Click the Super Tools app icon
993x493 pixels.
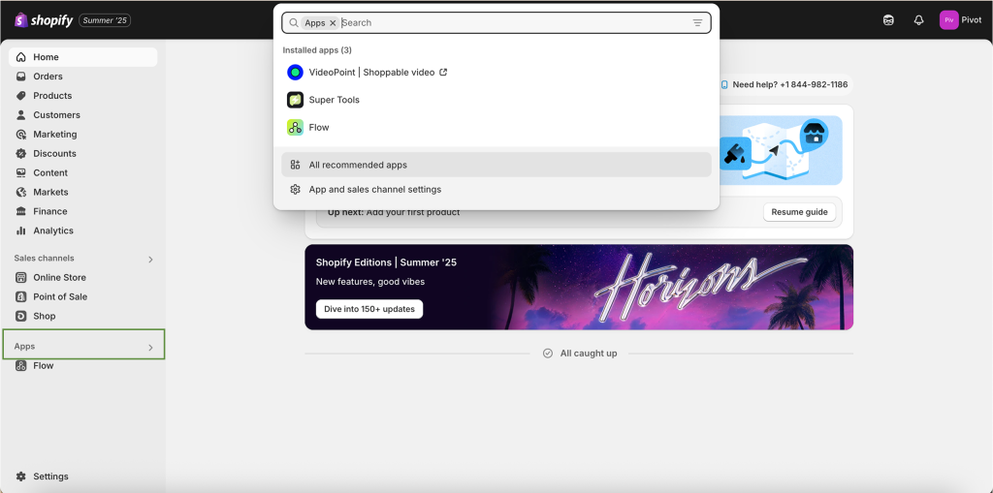coord(295,100)
